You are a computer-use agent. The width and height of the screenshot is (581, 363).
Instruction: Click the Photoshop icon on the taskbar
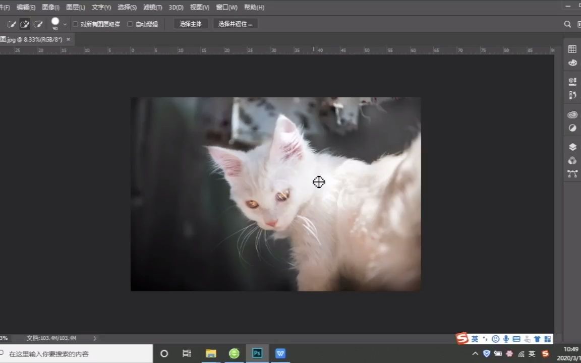point(257,353)
